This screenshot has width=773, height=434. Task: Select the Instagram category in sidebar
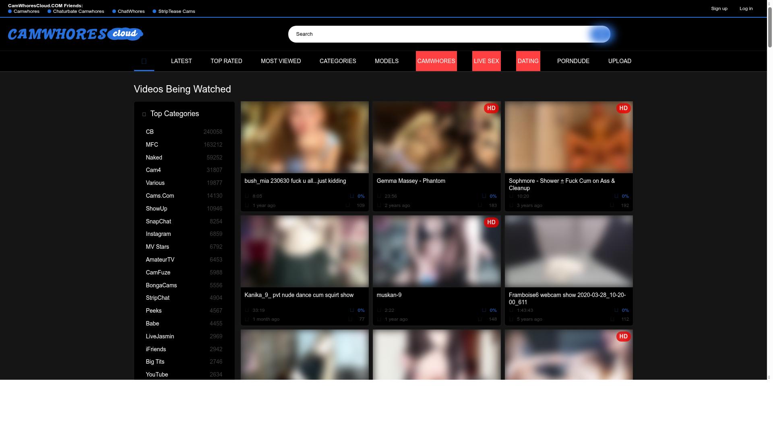158,234
